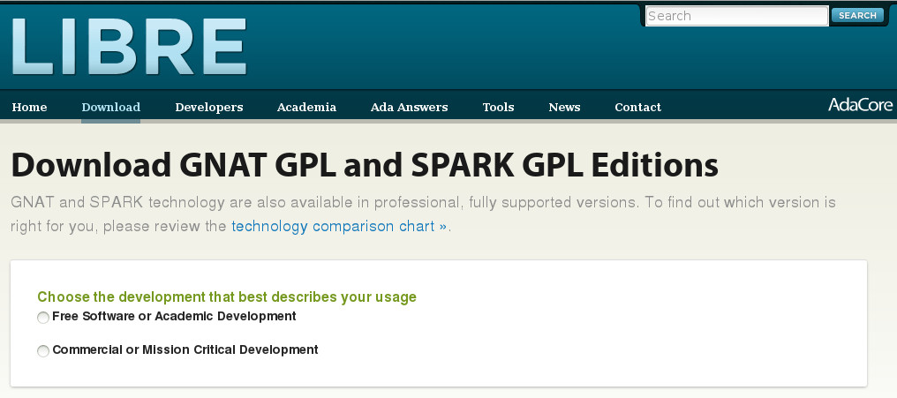The image size is (897, 398).
Task: Select the Commercial or Mission Critical radio button
Action: coord(43,351)
